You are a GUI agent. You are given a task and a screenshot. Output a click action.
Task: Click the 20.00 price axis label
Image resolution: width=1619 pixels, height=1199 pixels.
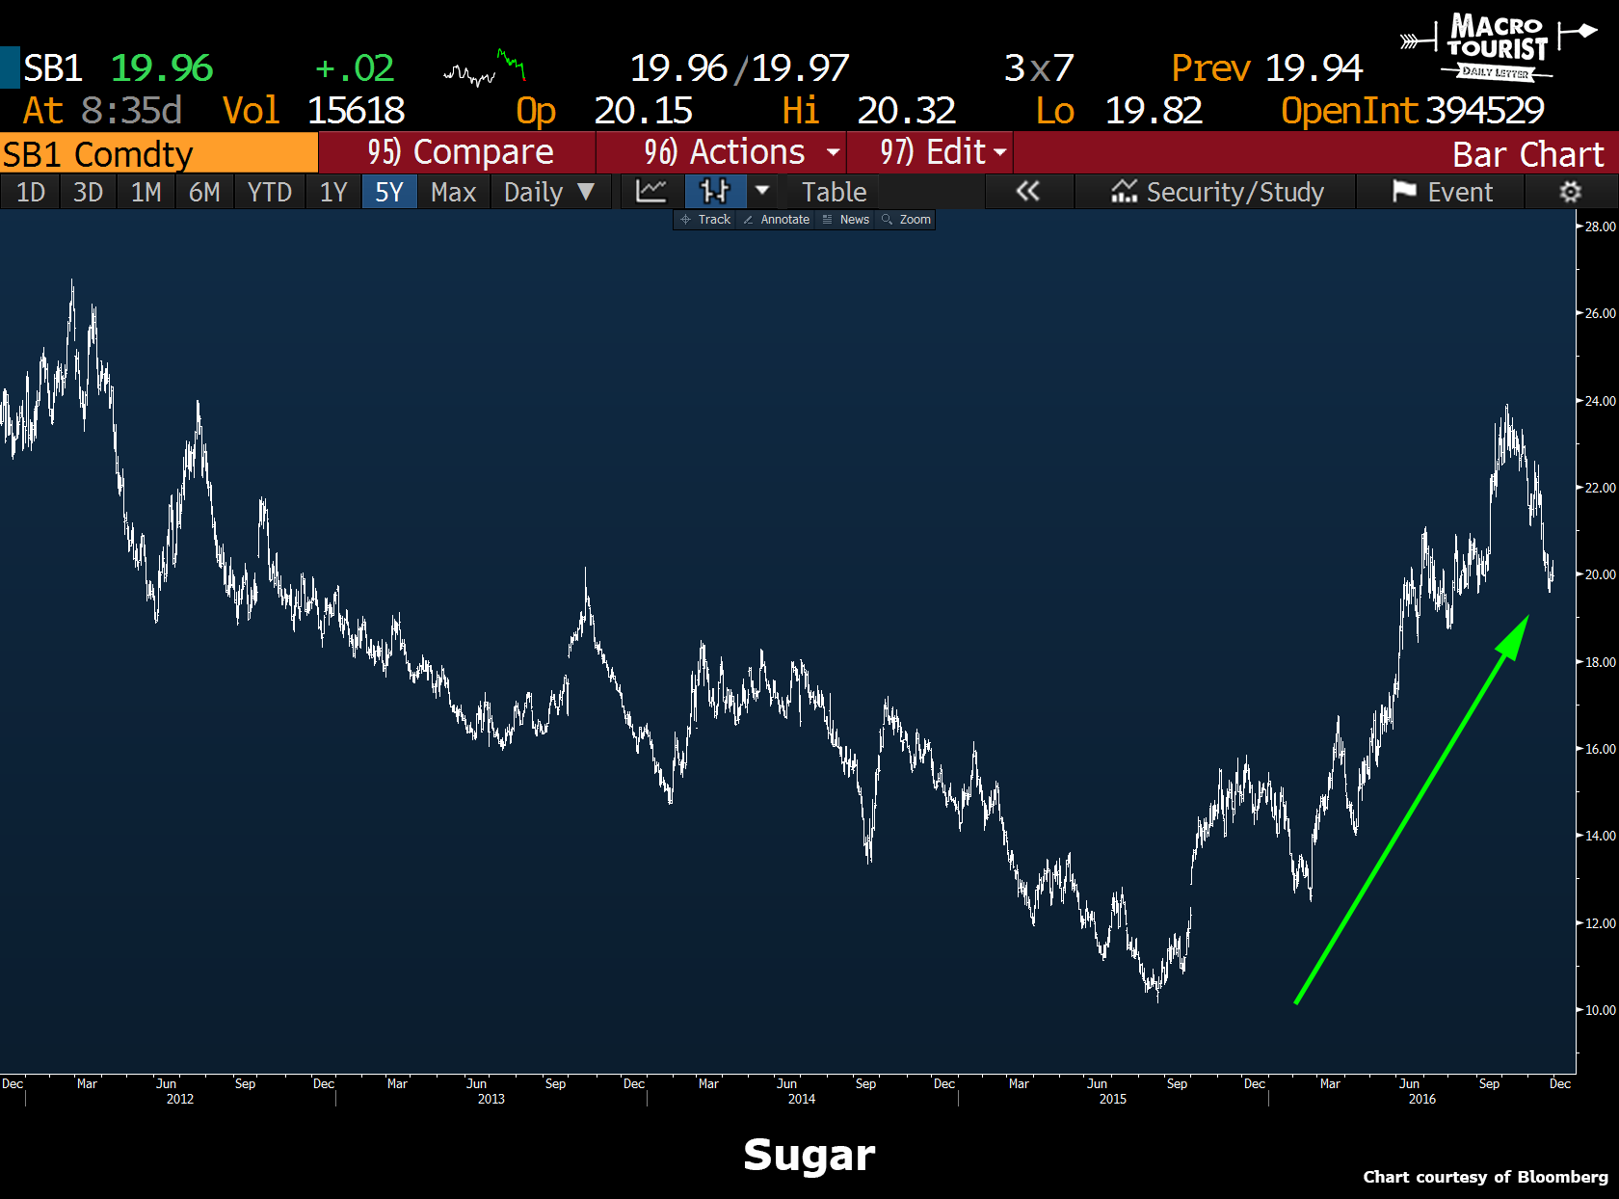click(1601, 574)
